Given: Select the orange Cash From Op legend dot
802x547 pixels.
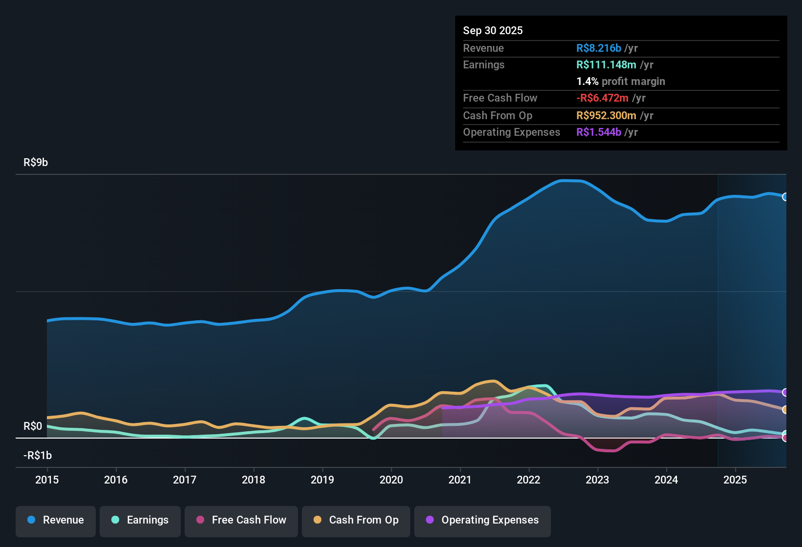Looking at the screenshot, I should [317, 520].
